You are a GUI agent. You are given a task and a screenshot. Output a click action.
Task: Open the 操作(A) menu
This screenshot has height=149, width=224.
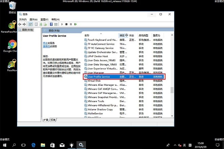[x=33, y=19]
